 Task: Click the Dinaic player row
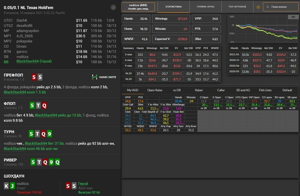[x=60, y=46]
